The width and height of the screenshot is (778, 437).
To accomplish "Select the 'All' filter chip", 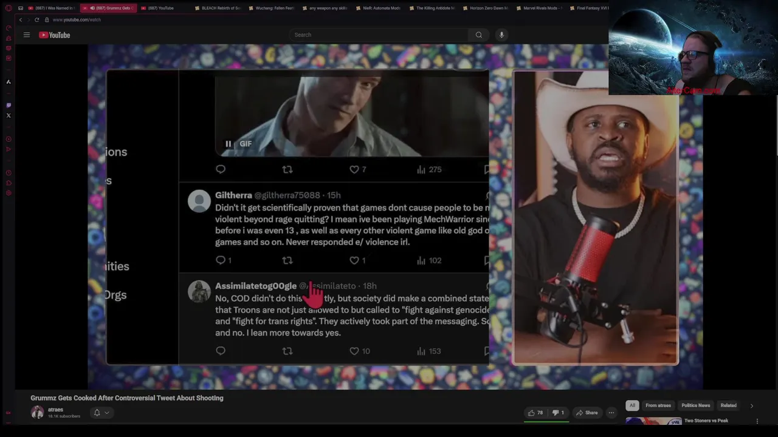I will point(632,405).
